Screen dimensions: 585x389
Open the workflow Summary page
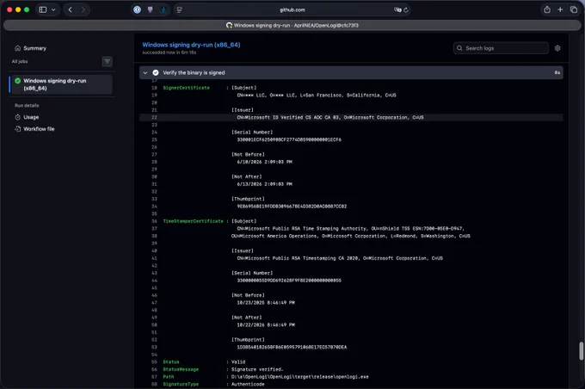pos(34,48)
